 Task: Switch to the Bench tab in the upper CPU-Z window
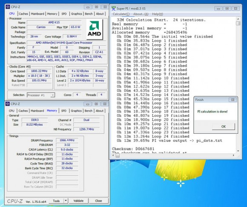click(89, 14)
